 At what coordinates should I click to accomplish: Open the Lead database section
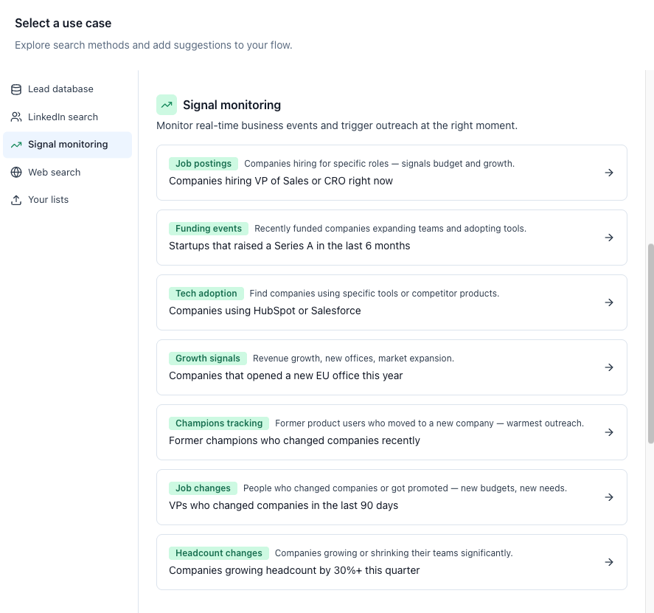coord(67,89)
